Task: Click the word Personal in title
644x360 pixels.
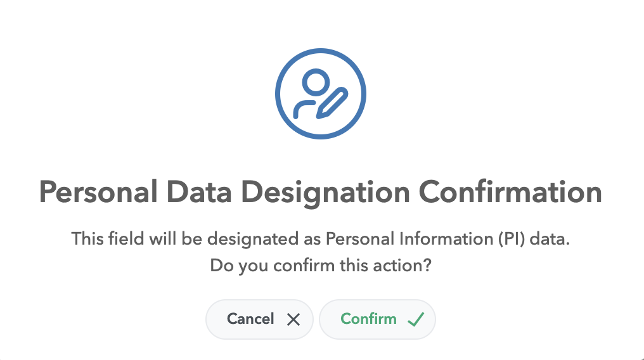Action: [x=98, y=192]
